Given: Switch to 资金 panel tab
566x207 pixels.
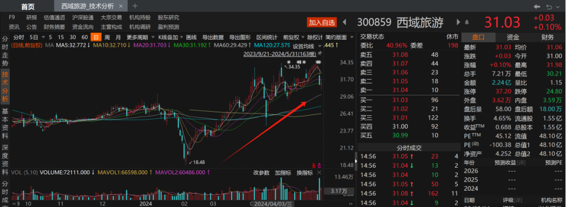Looking at the screenshot, I should click(x=513, y=37).
